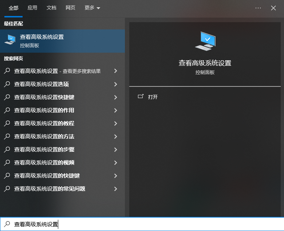Expand chevron for 查看高级系统设置的方法 row
This screenshot has height=231, width=284.
(115, 137)
